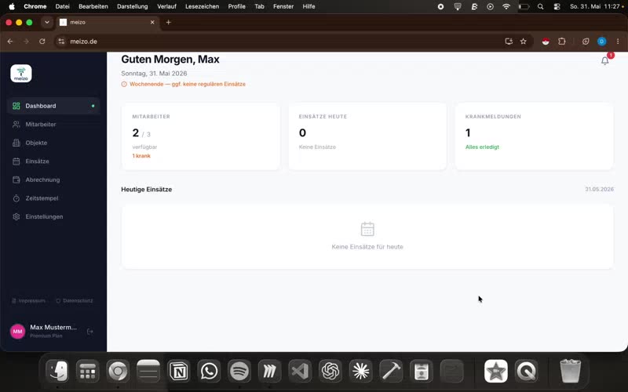The width and height of the screenshot is (628, 392).
Task: Open the tab search dropdown arrow
Action: pyautogui.click(x=47, y=23)
